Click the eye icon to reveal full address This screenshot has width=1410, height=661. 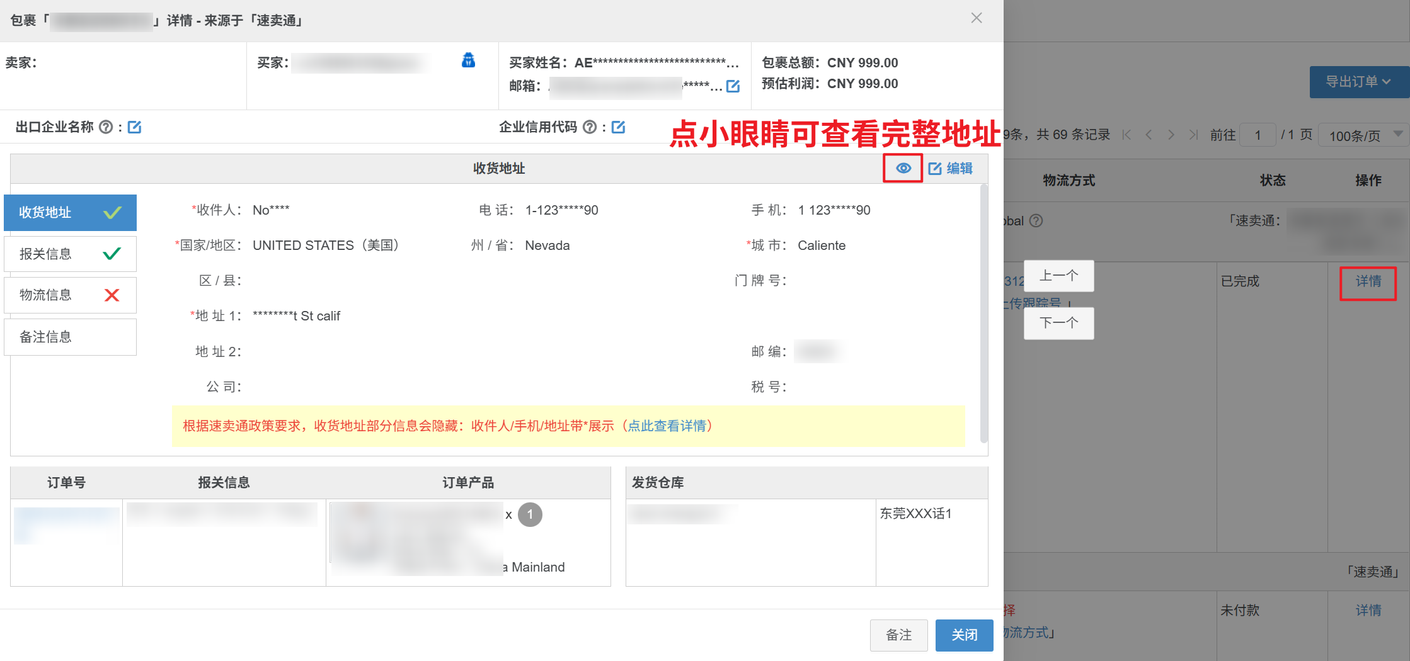(903, 168)
